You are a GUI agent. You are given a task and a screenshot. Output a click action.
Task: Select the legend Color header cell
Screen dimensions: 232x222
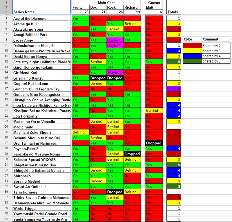pyautogui.click(x=192, y=39)
